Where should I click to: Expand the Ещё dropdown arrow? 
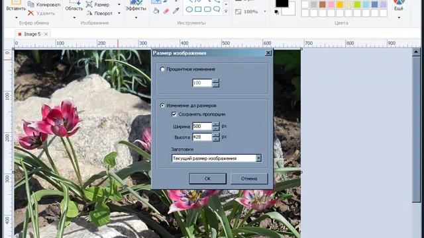[x=399, y=18]
